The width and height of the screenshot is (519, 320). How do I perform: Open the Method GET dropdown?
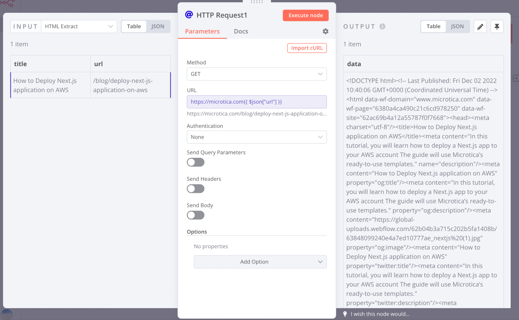257,74
